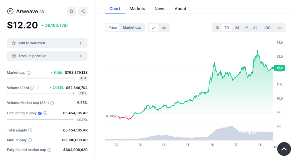293x157 pixels.
Task: Open the News tab
Action: click(x=160, y=9)
